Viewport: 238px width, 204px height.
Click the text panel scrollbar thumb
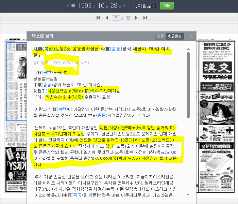pos(188,85)
